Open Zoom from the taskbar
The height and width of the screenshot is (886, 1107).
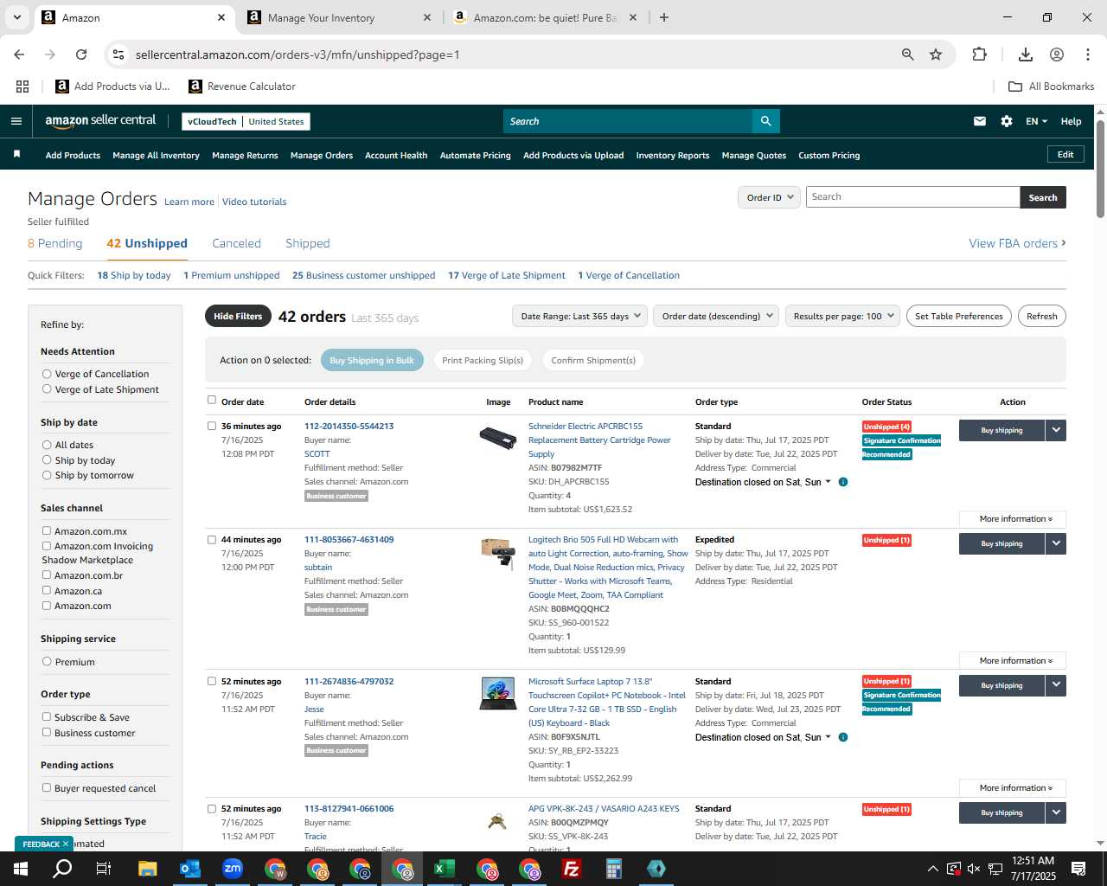(232, 869)
